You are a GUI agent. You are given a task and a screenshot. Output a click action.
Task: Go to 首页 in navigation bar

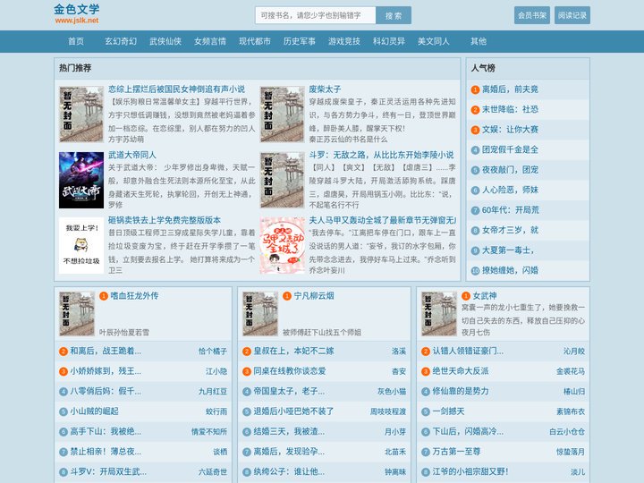pos(76,41)
